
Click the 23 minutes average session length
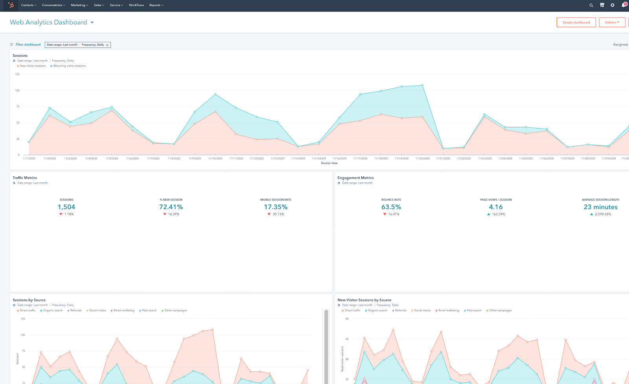(x=601, y=207)
